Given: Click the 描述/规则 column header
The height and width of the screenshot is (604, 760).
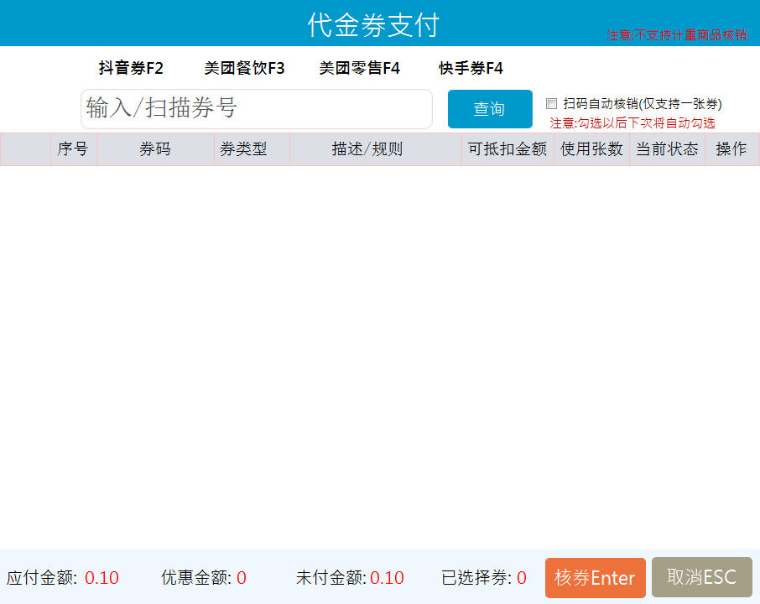Looking at the screenshot, I should point(376,148).
